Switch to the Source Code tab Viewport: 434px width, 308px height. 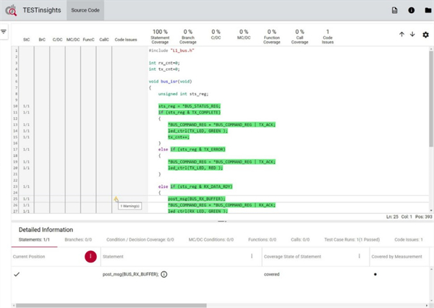coord(85,10)
